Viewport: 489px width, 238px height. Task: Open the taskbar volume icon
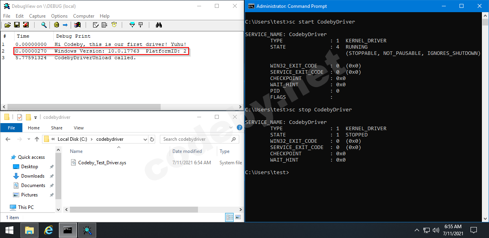tap(435, 230)
